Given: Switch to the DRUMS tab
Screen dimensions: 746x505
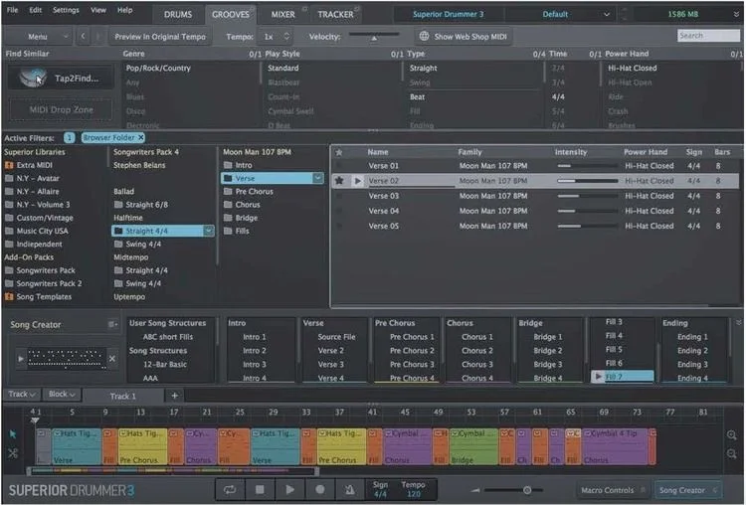Looking at the screenshot, I should click(178, 14).
